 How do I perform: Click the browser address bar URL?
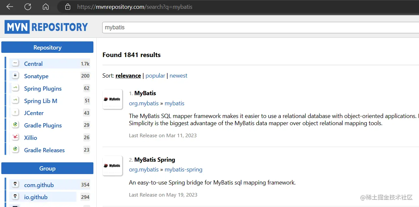(135, 7)
